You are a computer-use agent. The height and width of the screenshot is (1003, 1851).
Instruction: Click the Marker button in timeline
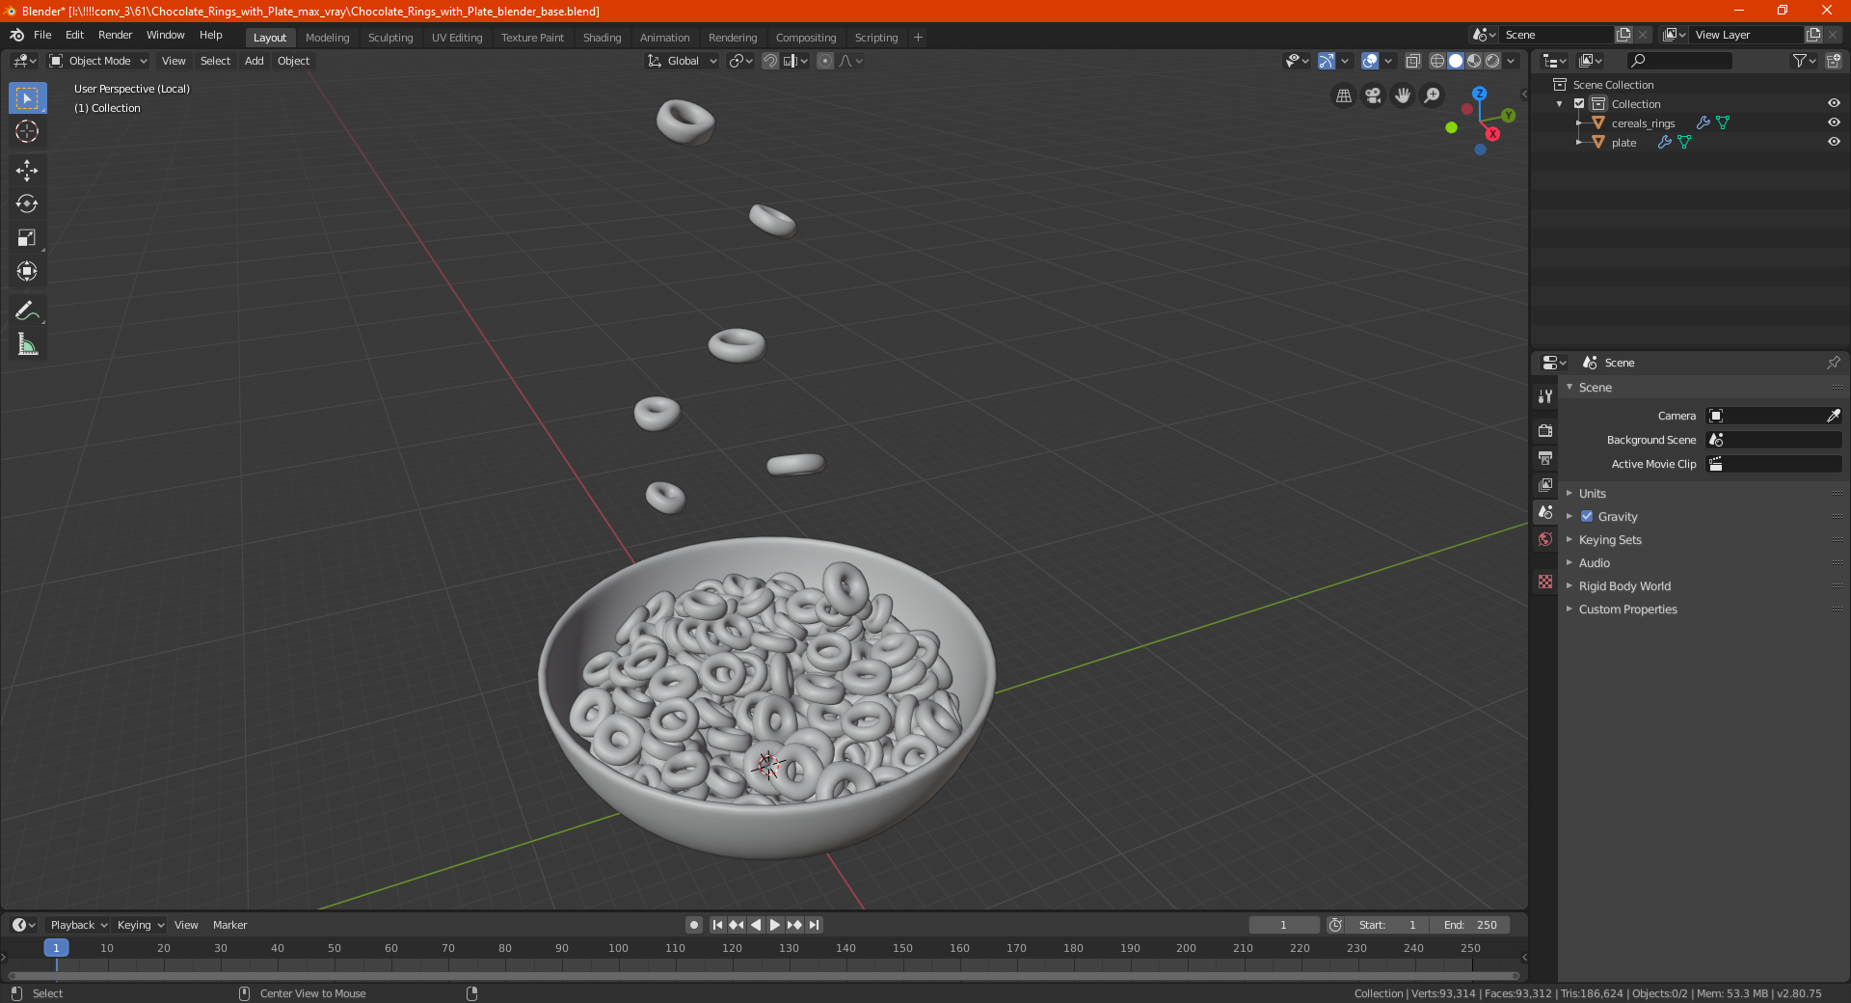click(x=229, y=925)
